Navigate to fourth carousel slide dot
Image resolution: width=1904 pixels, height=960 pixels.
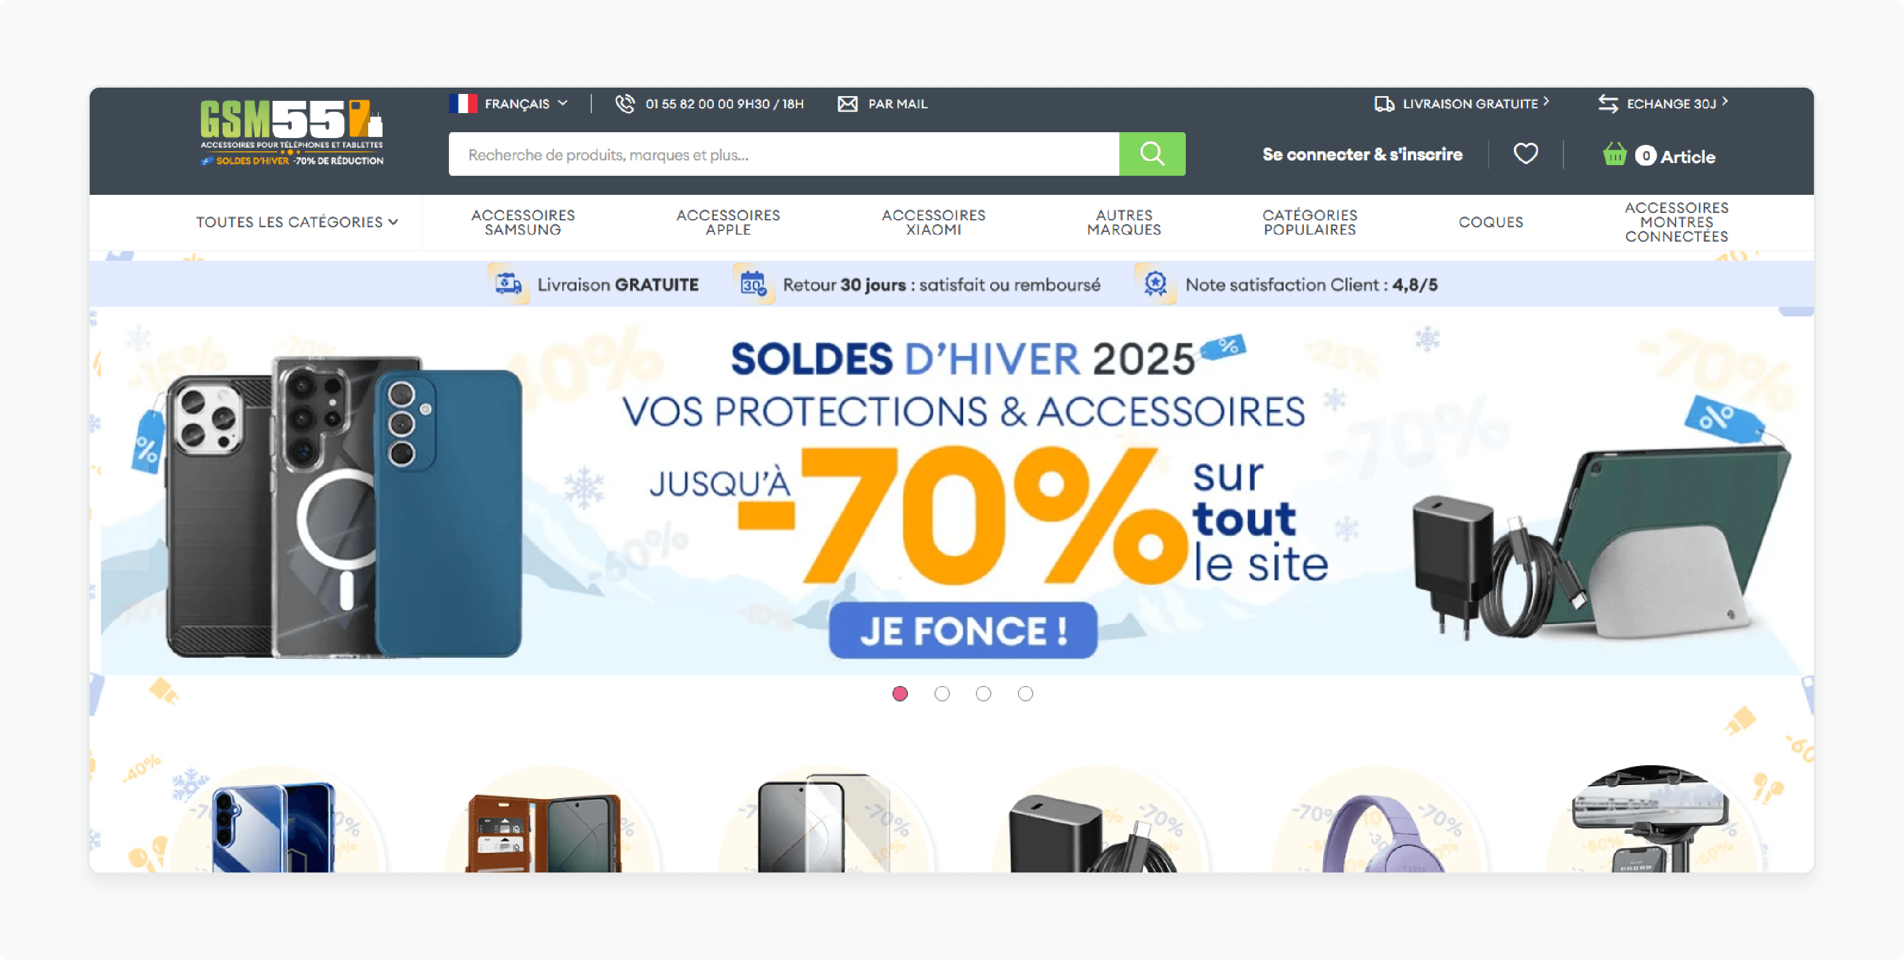coord(1025,693)
